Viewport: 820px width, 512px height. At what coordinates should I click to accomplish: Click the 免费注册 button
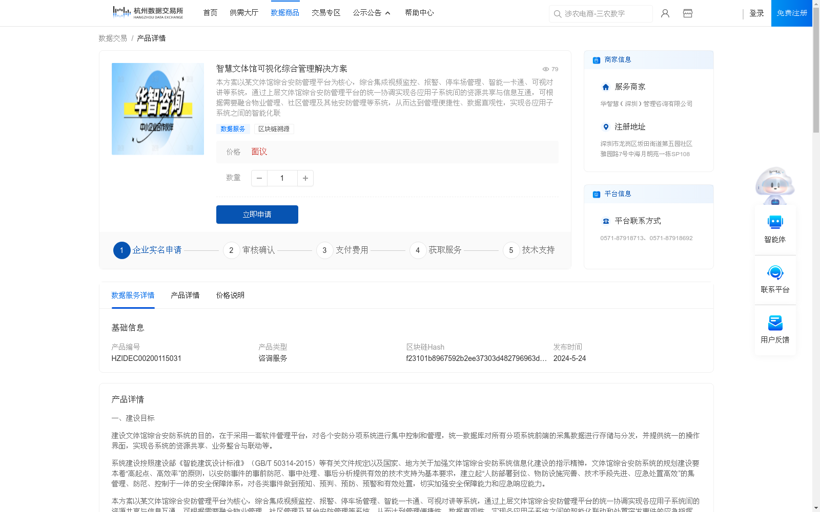click(x=792, y=13)
